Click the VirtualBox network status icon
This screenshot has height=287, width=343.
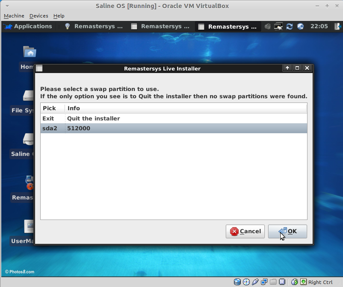pyautogui.click(x=264, y=282)
